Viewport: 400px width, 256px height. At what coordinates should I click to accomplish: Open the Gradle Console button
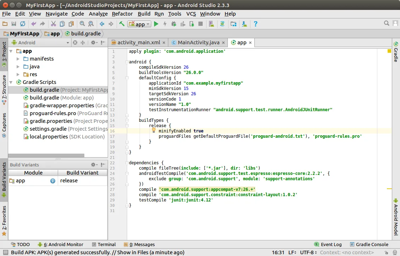(369, 244)
